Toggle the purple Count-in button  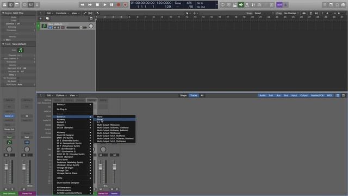tap(279, 5)
